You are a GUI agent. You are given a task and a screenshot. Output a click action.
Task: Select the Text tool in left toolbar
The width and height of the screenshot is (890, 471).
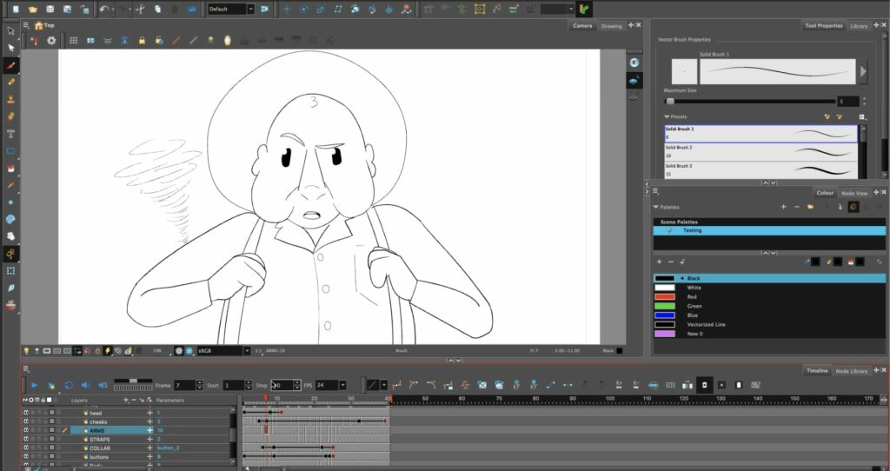click(10, 134)
